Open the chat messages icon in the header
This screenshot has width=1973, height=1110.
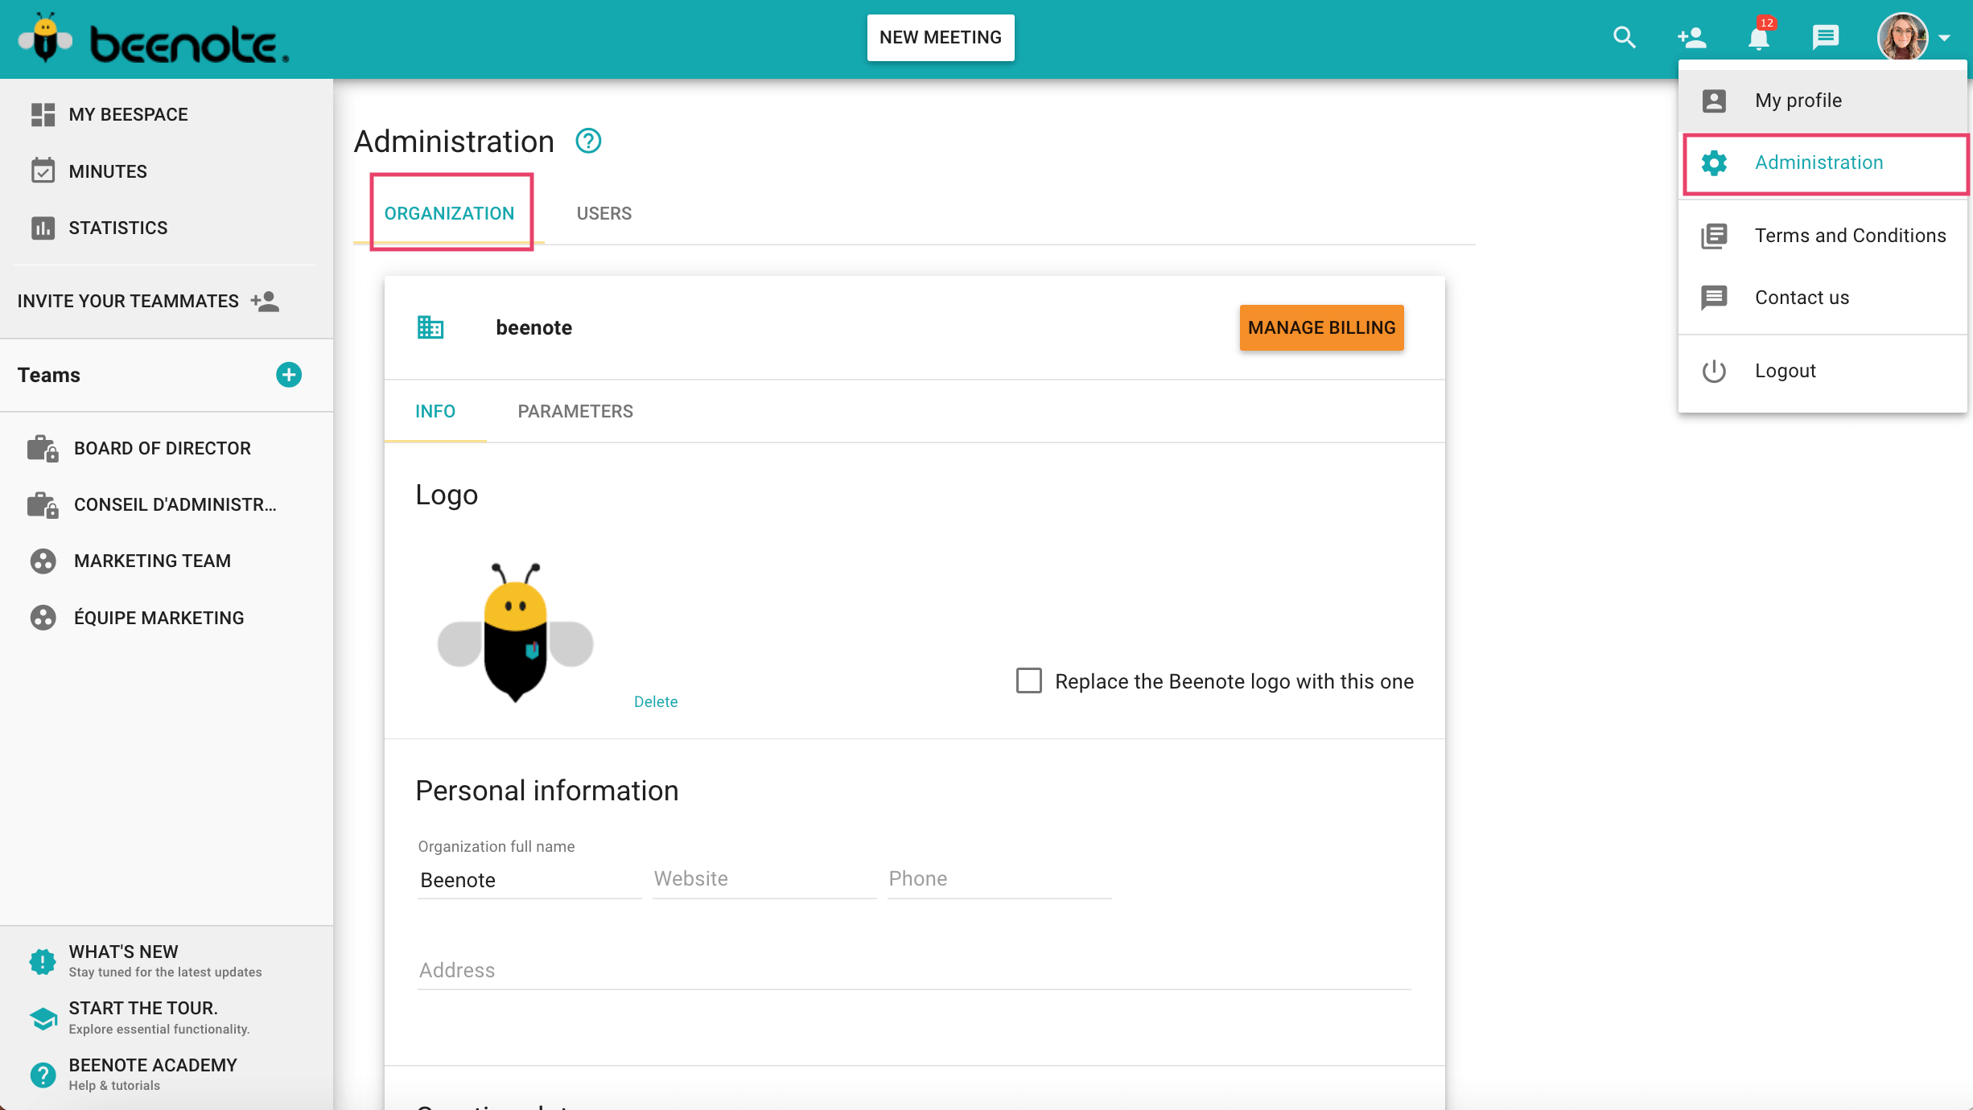[x=1825, y=37]
